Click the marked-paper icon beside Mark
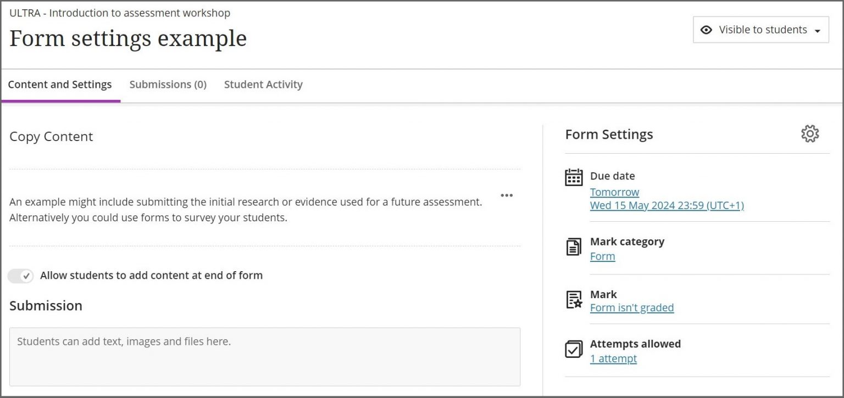Image resolution: width=844 pixels, height=398 pixels. 574,300
